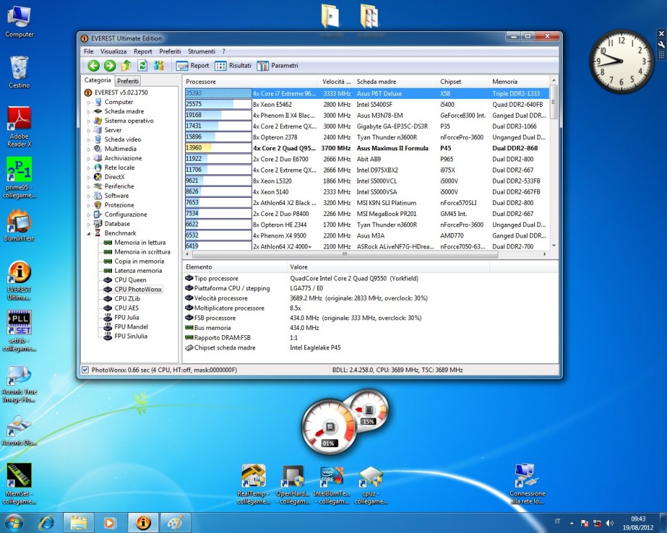This screenshot has height=533, width=667.
Task: Open the setfsb desktop shortcut
Action: pos(19,331)
